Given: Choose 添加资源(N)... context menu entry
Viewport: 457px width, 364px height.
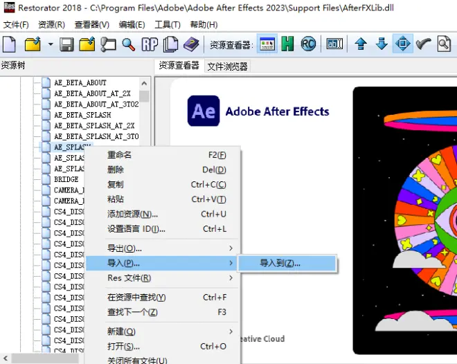Looking at the screenshot, I should pos(163,214).
